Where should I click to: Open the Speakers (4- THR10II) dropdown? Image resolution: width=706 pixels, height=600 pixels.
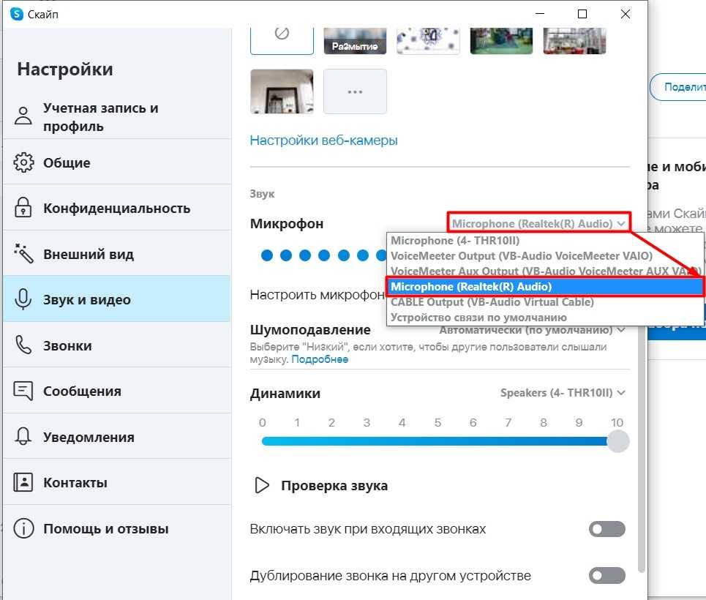point(563,393)
